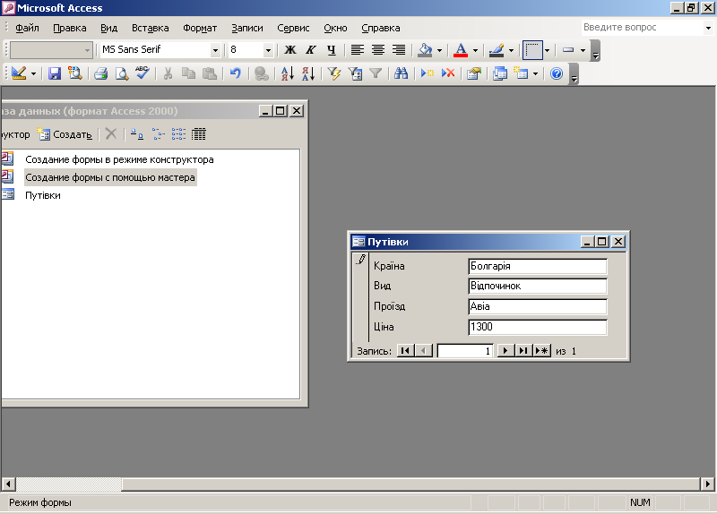This screenshot has width=717, height=514.
Task: Apply red font color
Action: [461, 50]
